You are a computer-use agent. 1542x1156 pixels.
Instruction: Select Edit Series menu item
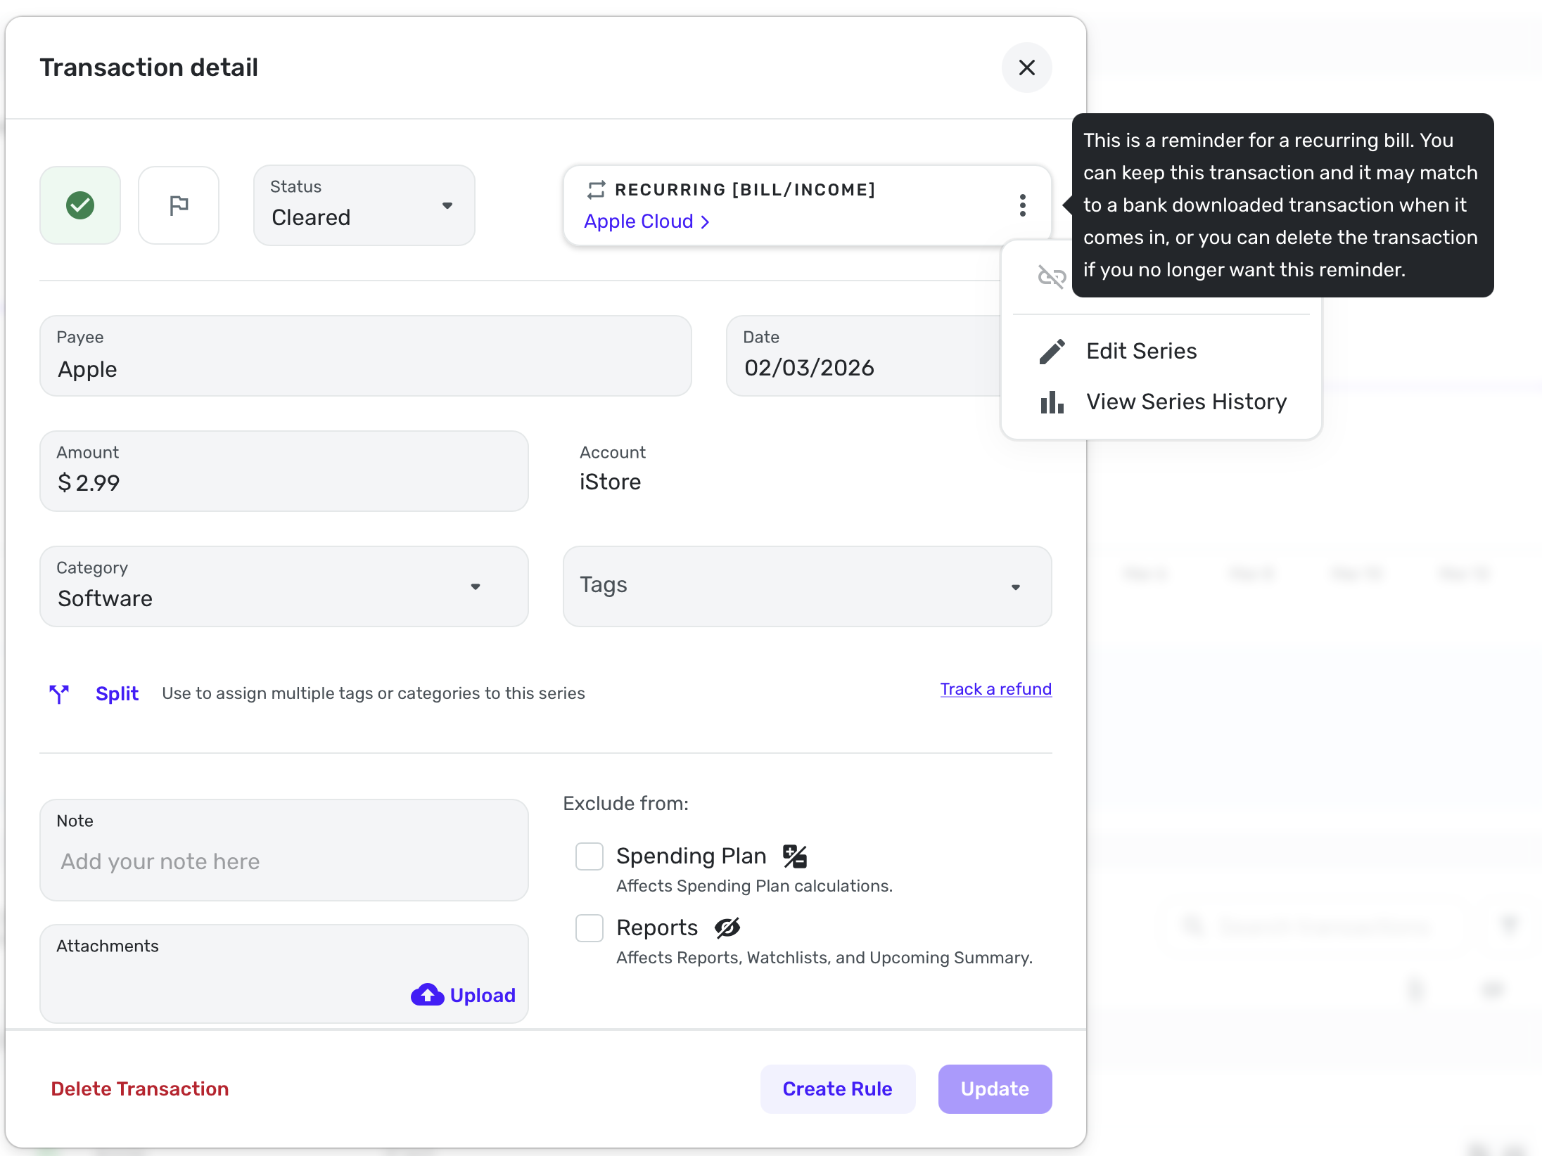pyautogui.click(x=1141, y=351)
